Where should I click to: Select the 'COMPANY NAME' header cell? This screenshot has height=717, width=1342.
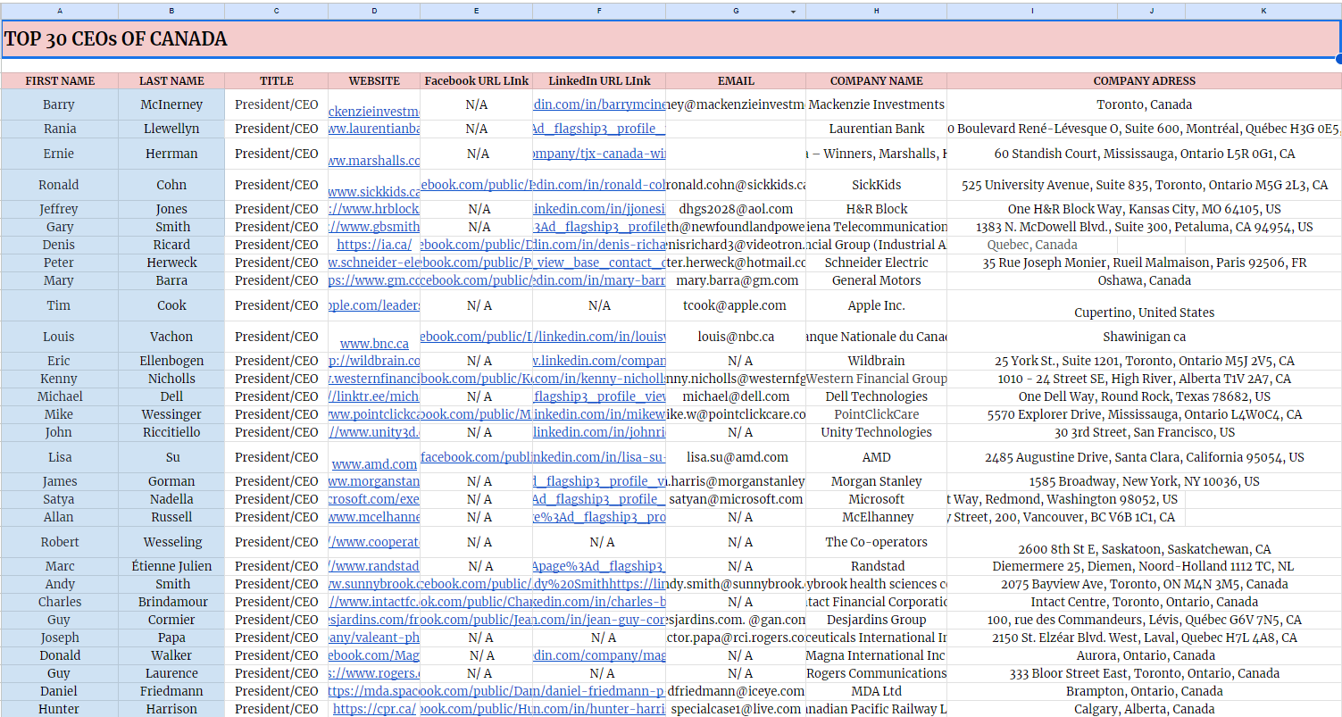click(x=877, y=80)
